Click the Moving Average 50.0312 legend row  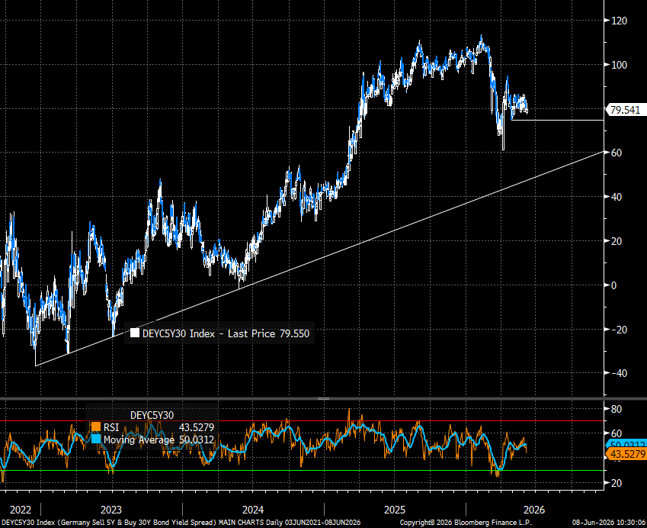pyautogui.click(x=152, y=439)
